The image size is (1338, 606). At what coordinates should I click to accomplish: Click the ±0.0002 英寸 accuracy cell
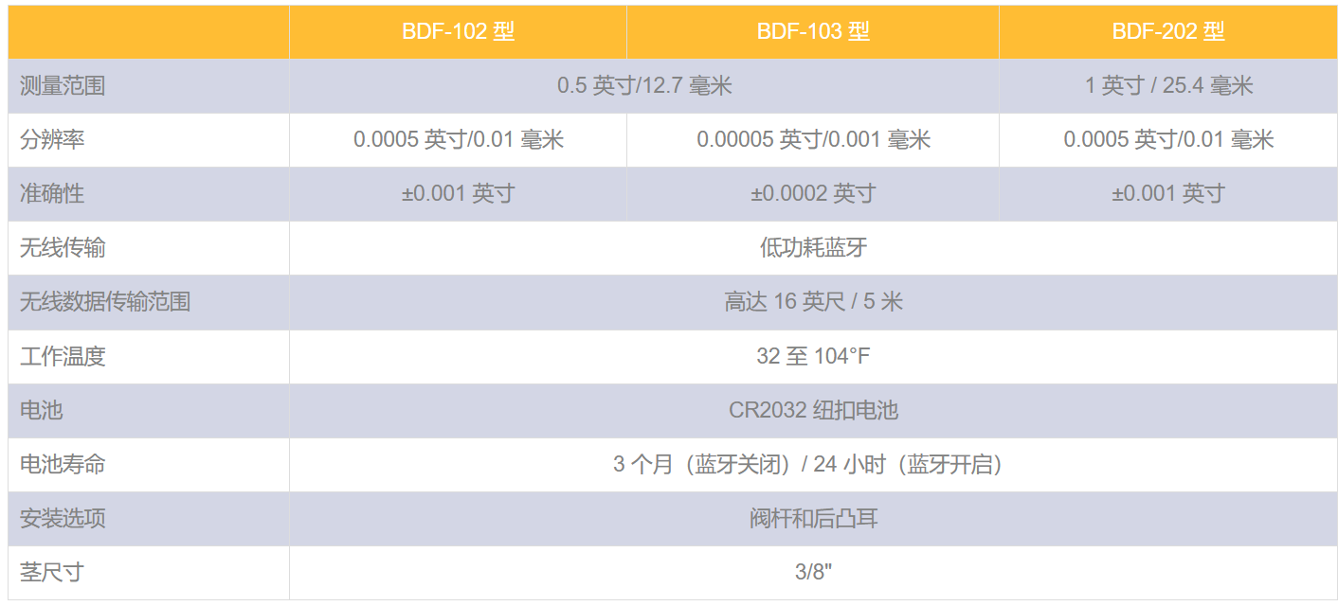(813, 194)
